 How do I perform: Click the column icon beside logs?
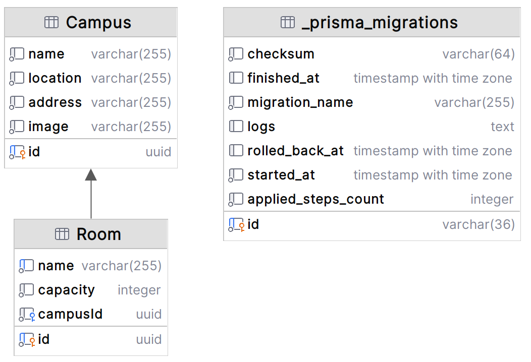click(236, 127)
